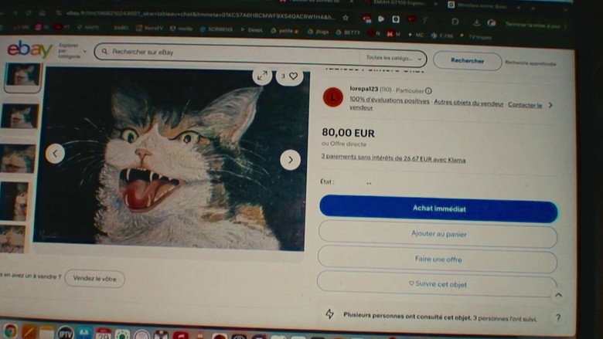Viewport: 603px width, 339px height.
Task: Click Ajouter au panier button
Action: click(x=438, y=234)
